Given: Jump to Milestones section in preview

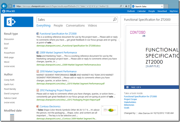Looking at the screenshot, I should pyautogui.click(x=129, y=105).
